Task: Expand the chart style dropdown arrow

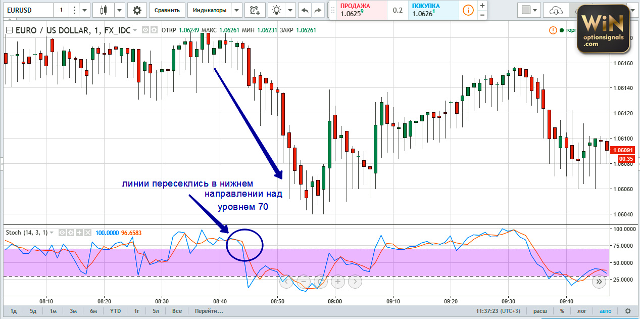Action: coord(119,10)
